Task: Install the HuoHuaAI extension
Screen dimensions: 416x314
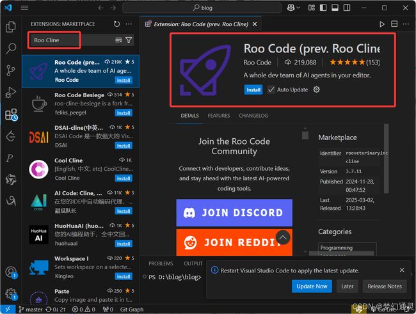Action: (124, 244)
